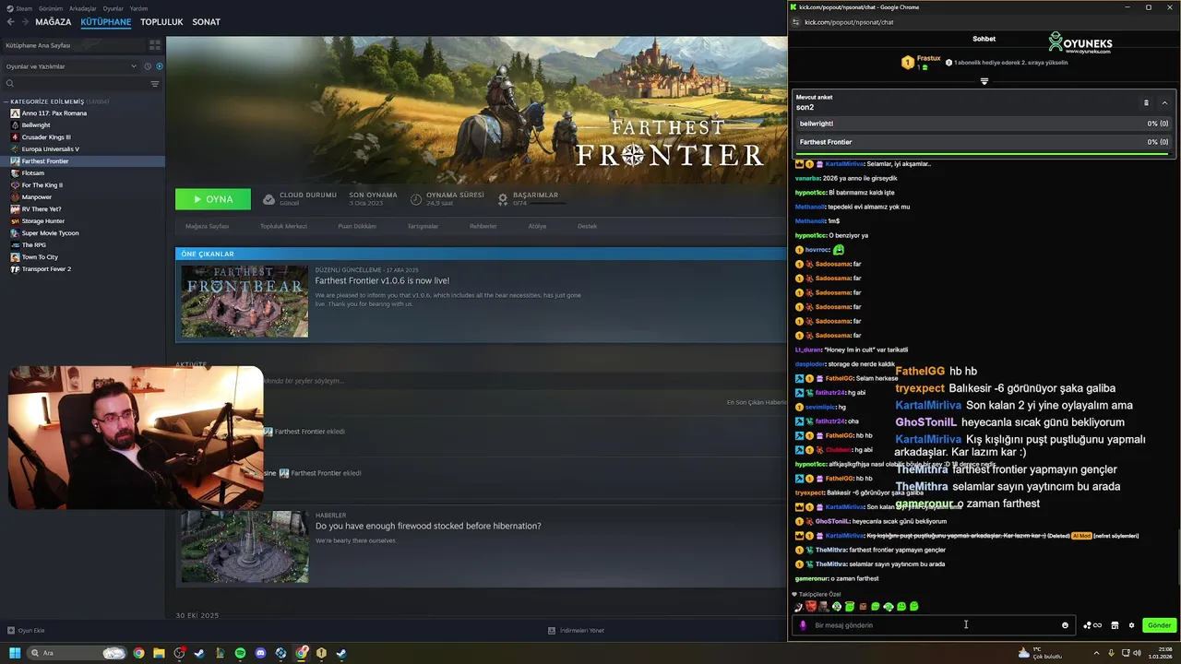This screenshot has width=1181, height=664.
Task: Select Flotsam in the game list
Action: point(32,173)
